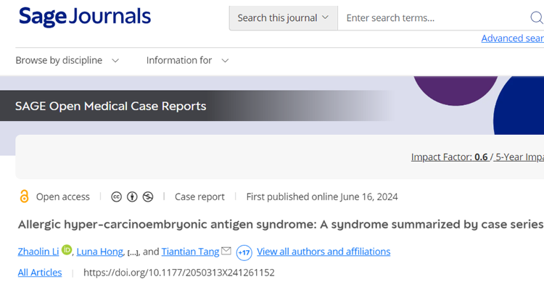Click the open access padlock icon
The width and height of the screenshot is (544, 290).
24,196
